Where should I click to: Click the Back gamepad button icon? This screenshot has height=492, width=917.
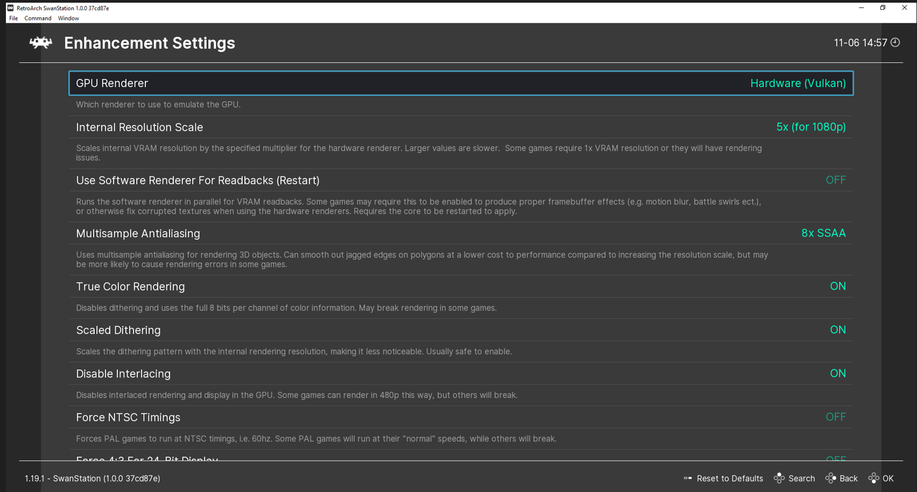tap(831, 478)
